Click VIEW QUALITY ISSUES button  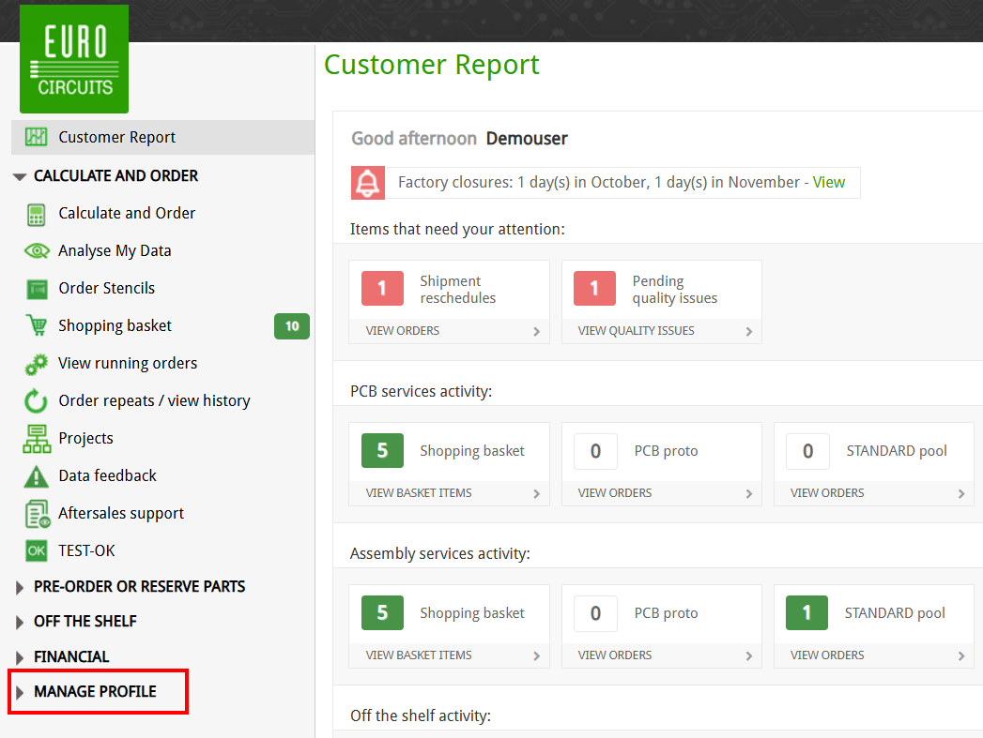[x=662, y=331]
